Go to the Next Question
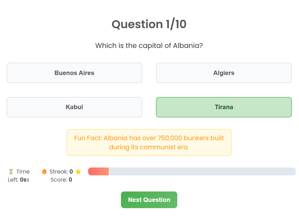 149,200
